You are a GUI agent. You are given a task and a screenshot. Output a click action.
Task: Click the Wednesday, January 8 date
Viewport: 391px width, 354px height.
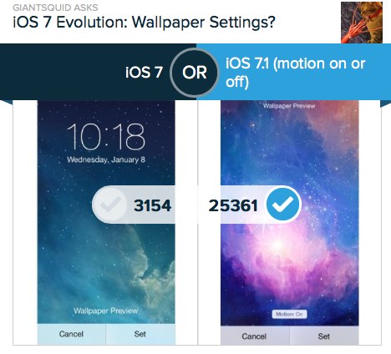pyautogui.click(x=106, y=159)
